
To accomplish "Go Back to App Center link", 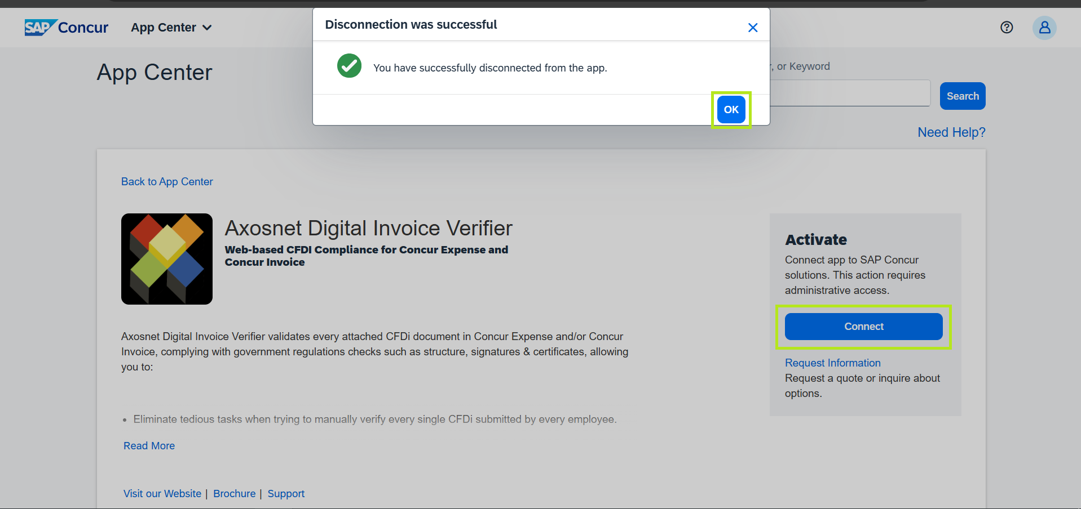I will tap(167, 182).
